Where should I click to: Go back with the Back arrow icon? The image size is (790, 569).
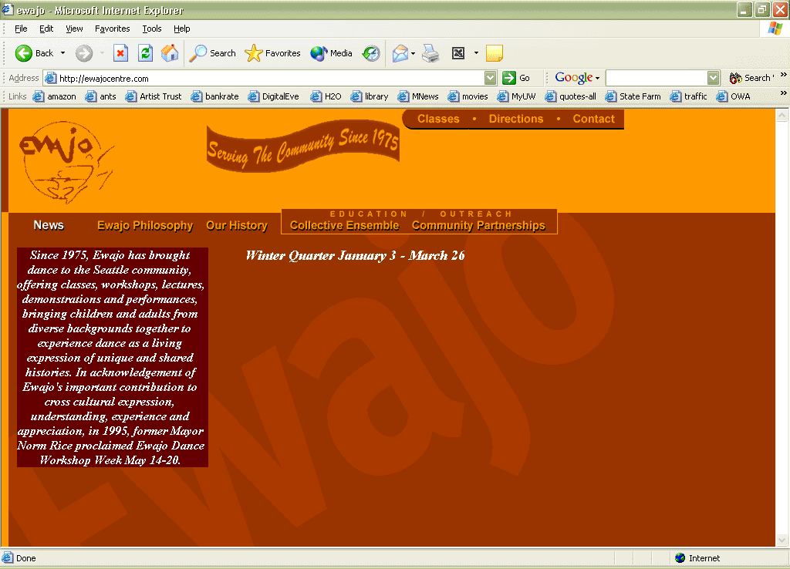24,53
